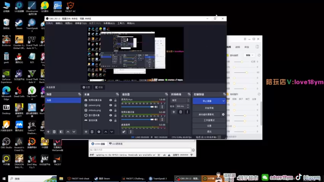Pop out the Scene Transitions dock icon
This screenshot has height=182, width=324.
coord(189,94)
